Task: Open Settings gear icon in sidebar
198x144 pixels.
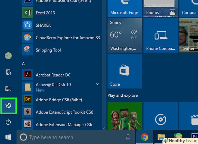Action: [x=8, y=105]
